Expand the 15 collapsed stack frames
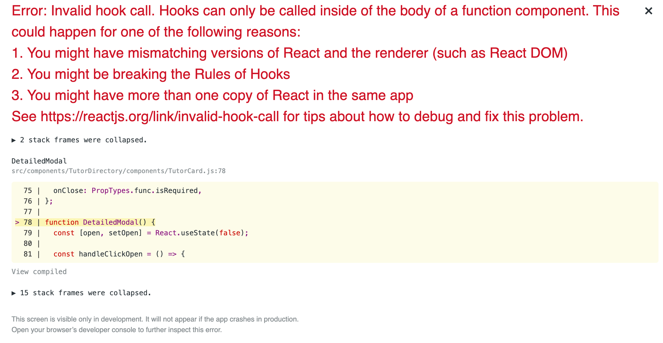Image resolution: width=663 pixels, height=343 pixels. 85,292
